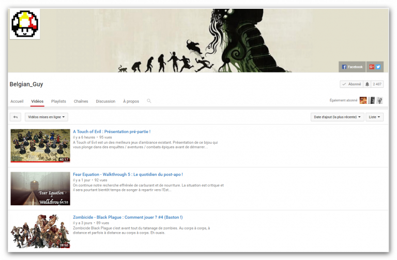
Task: Go to the Accueil tab
Action: pos(17,101)
